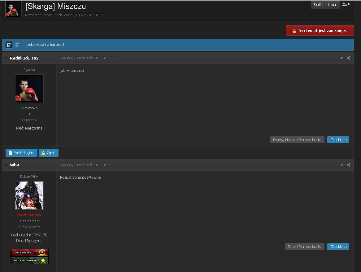Click post #1 date 'Napisany 04 wrzesień 2014 - 16:28'

(86, 58)
